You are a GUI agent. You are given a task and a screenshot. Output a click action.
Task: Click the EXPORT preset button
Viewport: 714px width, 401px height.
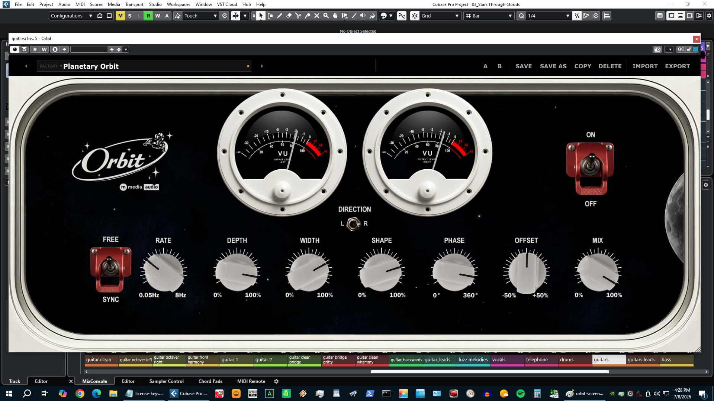click(677, 66)
